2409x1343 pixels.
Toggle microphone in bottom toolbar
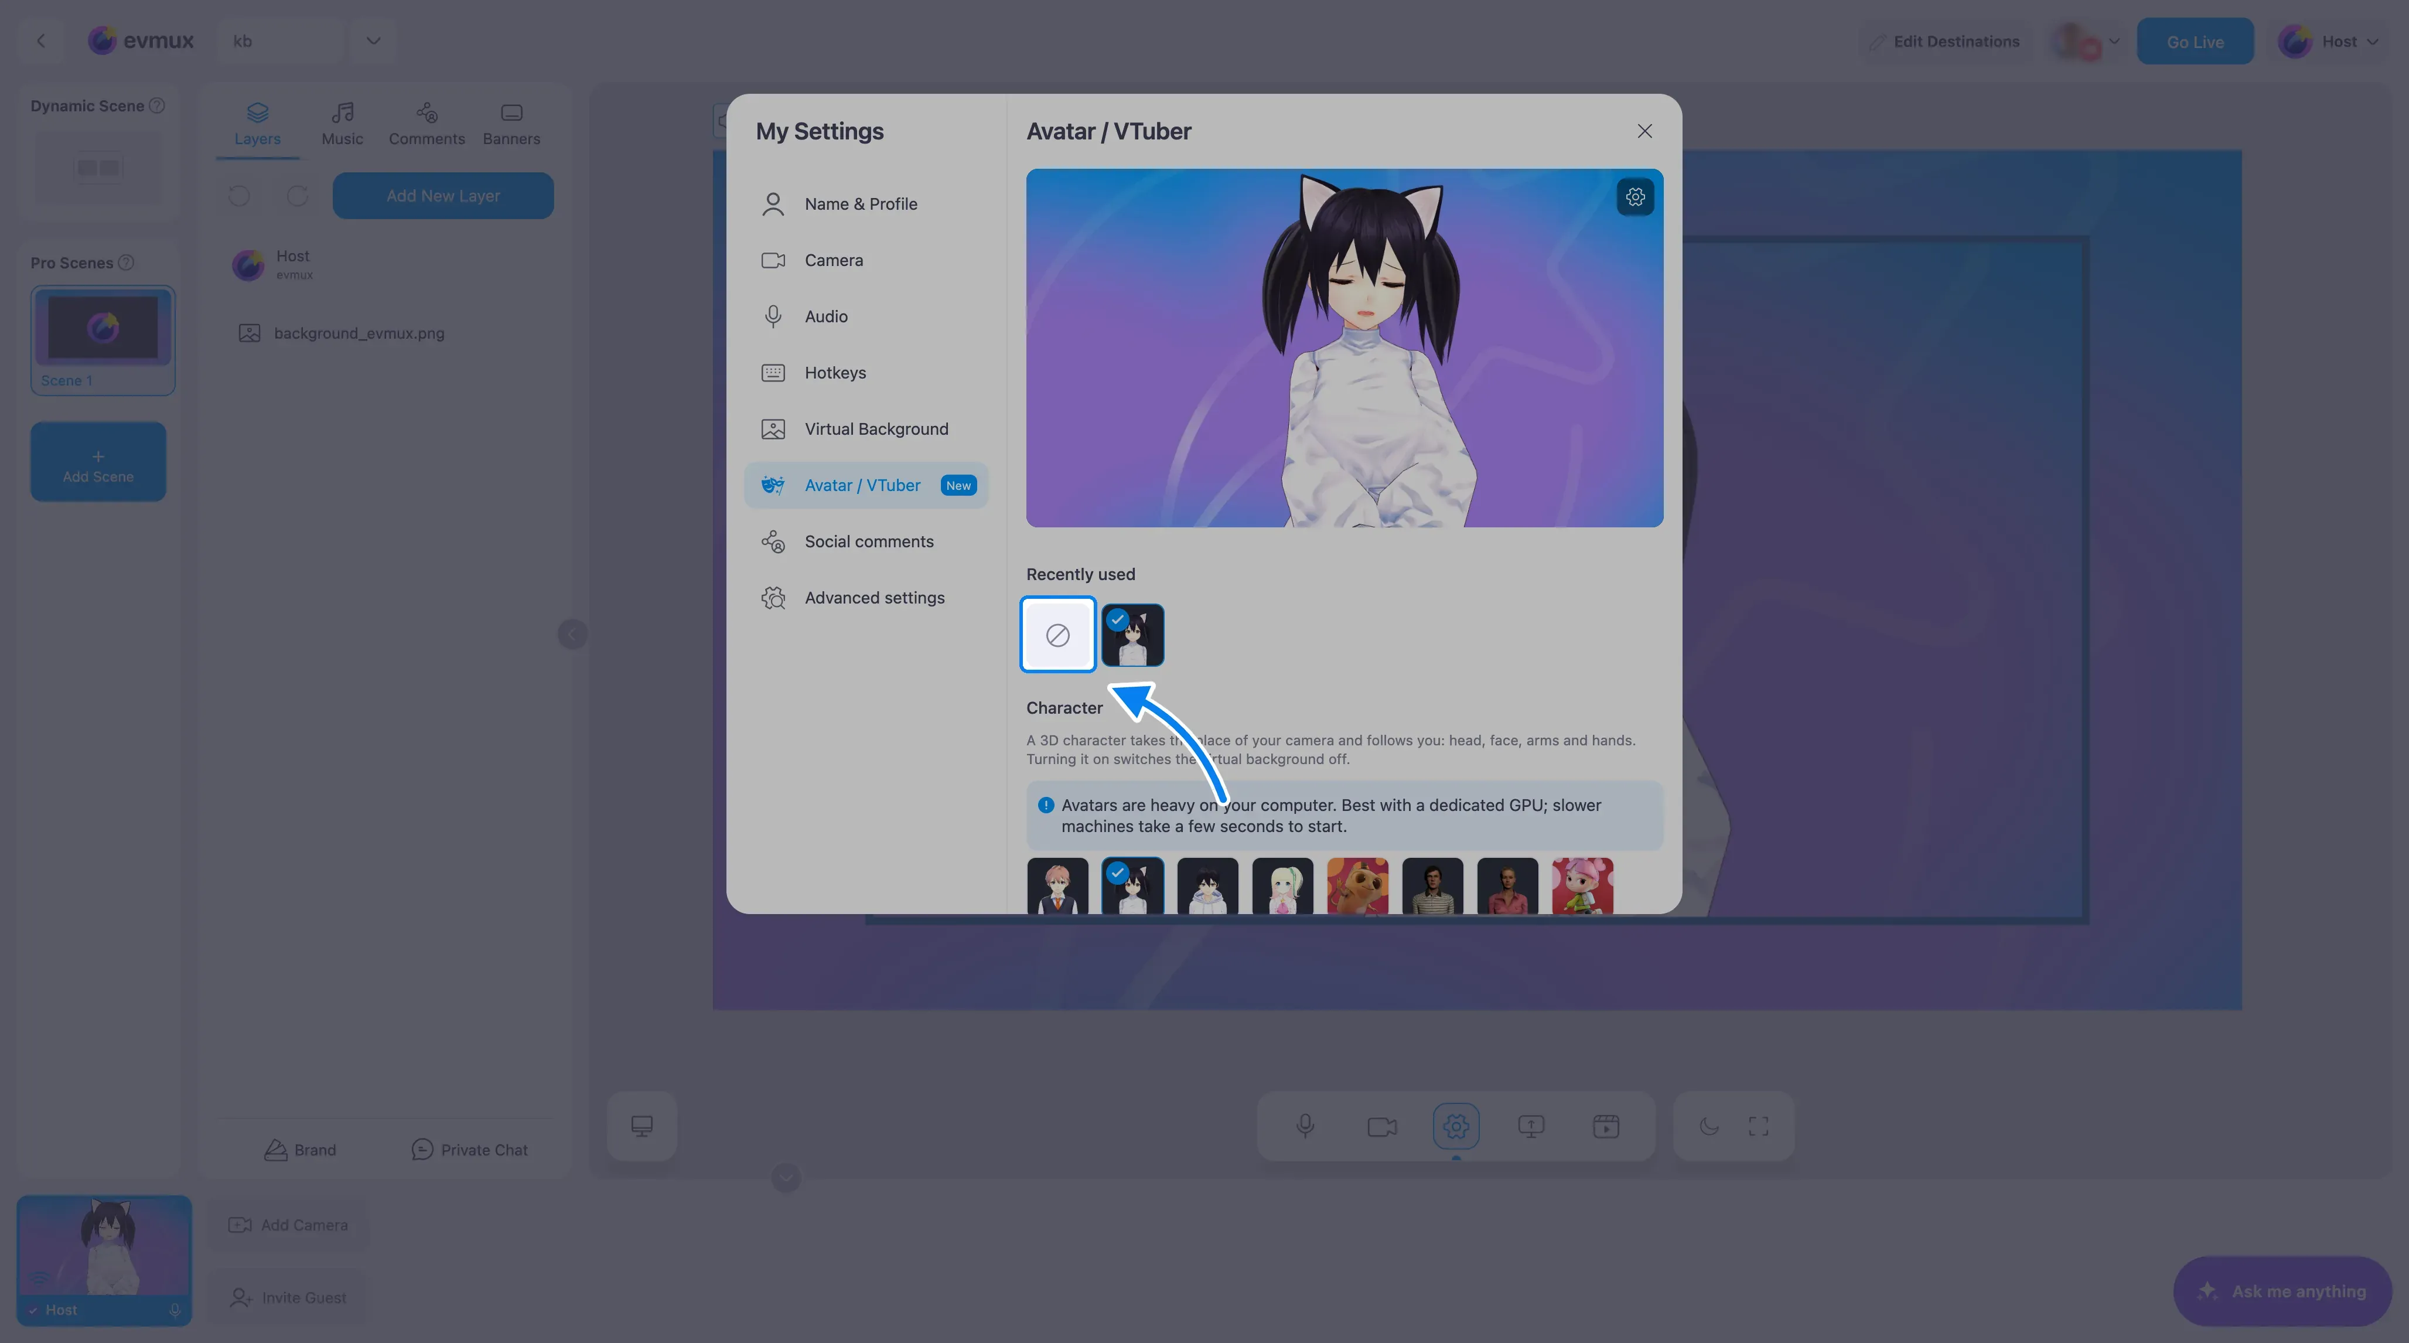click(1305, 1126)
